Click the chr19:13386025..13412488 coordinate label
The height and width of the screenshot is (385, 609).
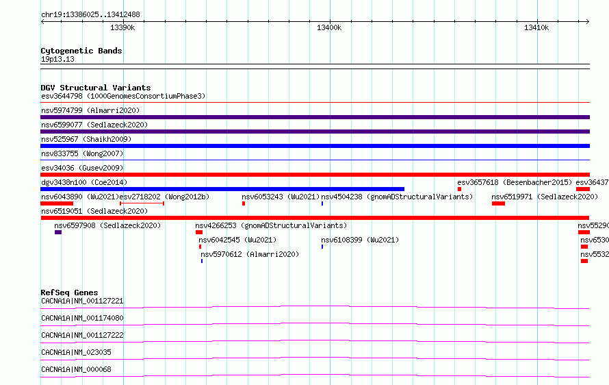point(90,14)
